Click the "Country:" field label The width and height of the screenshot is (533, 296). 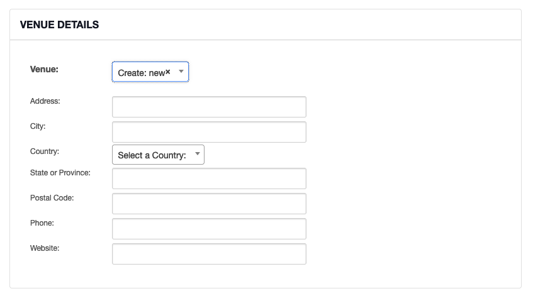coord(45,151)
